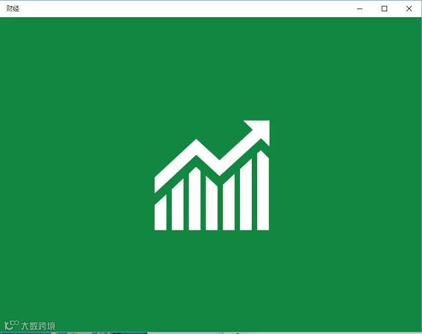Click the second bar from the left in logo
Screen dimensions: 422x334
[178, 205]
